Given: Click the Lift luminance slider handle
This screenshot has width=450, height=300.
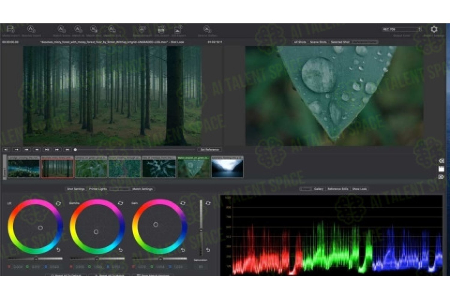Looking at the screenshot, I should (36, 259).
